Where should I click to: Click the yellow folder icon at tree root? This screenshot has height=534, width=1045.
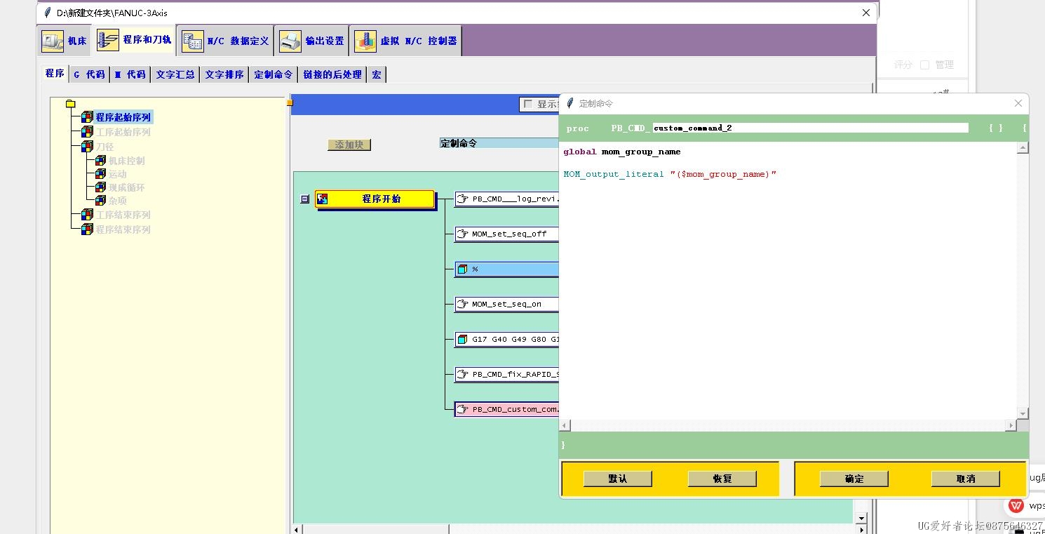[x=70, y=104]
